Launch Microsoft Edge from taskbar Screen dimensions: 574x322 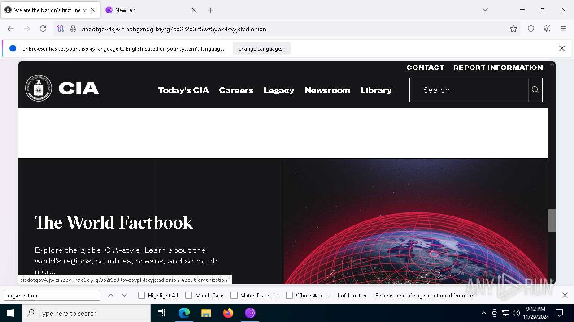[x=184, y=313]
